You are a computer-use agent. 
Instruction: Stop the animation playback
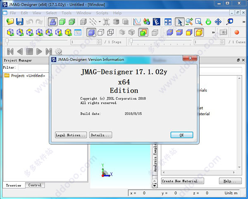29,52
